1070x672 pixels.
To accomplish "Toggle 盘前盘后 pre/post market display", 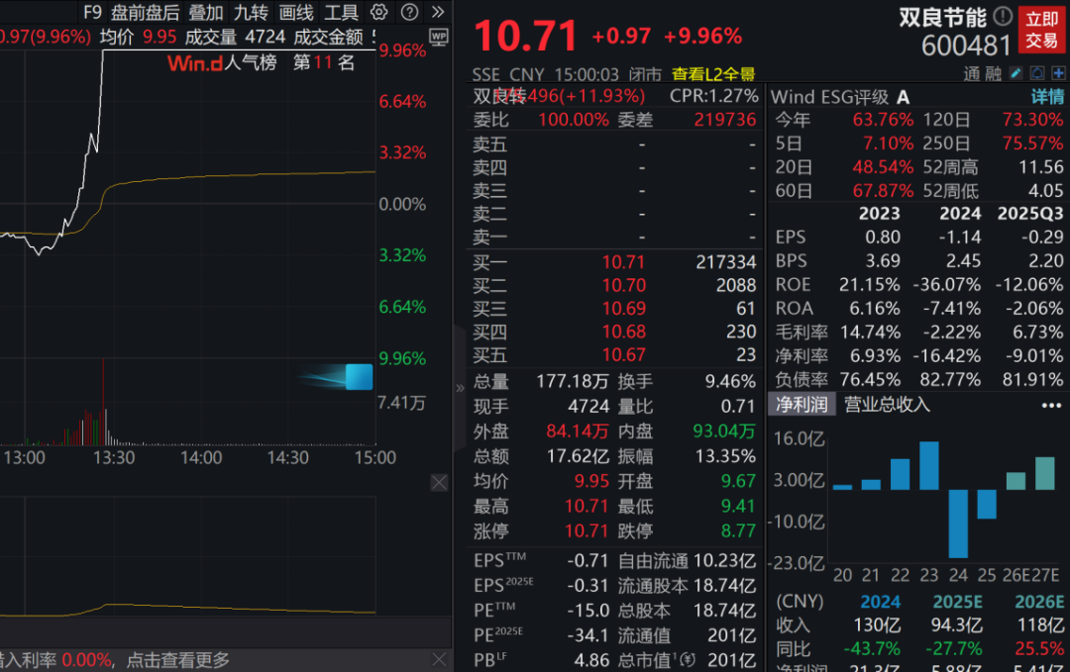I will click(x=145, y=12).
